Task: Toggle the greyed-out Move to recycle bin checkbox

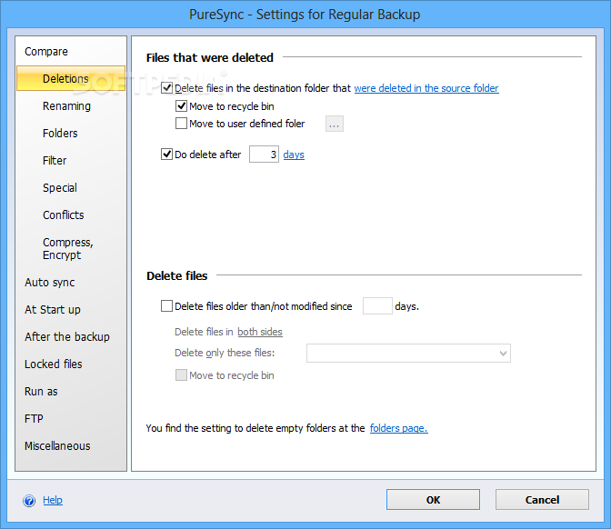Action: click(181, 375)
